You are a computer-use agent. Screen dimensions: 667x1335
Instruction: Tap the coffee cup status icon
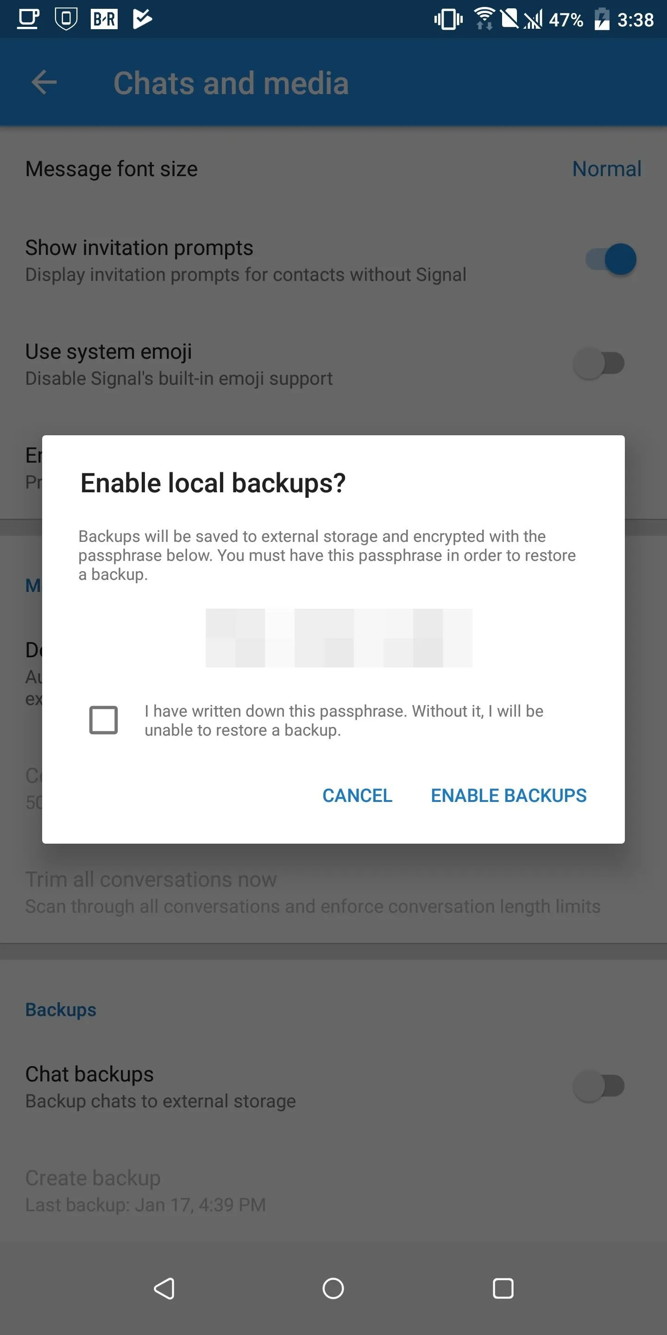28,19
